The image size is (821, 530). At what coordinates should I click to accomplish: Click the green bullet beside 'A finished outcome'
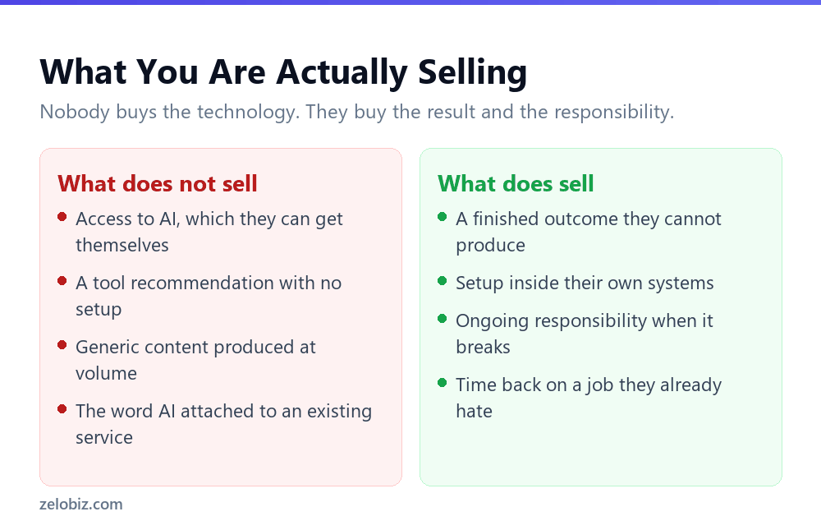click(x=442, y=216)
